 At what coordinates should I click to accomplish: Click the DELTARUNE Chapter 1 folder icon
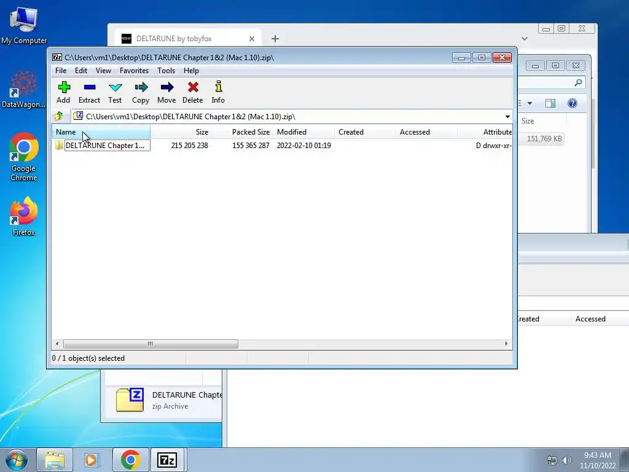pyautogui.click(x=59, y=145)
